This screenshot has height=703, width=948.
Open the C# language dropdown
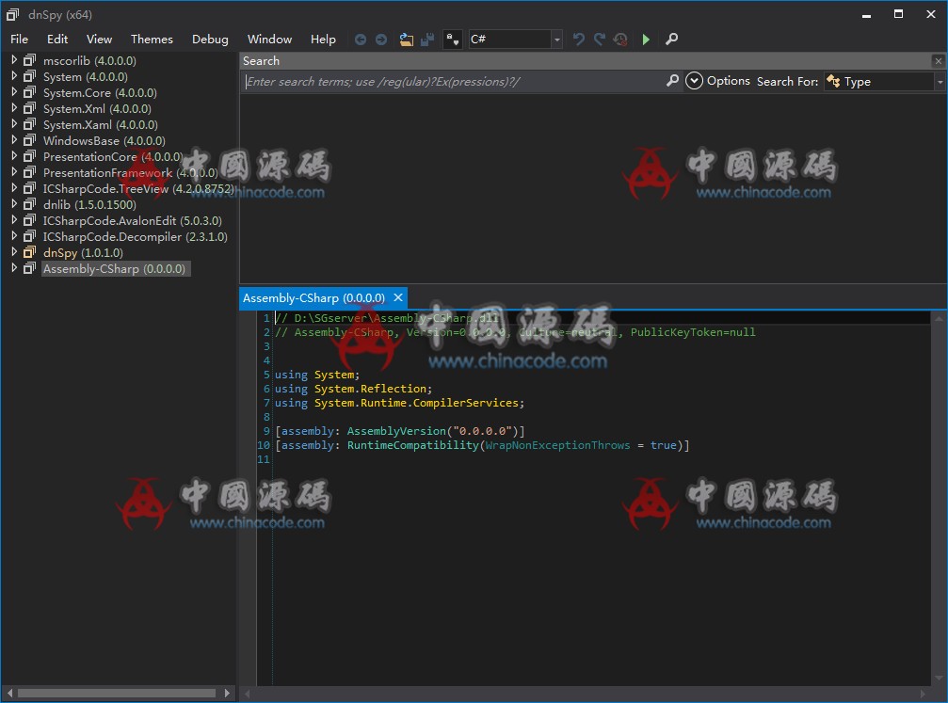click(556, 40)
